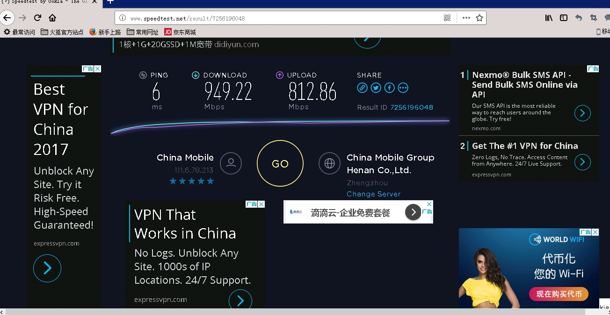Open a new browser tab
Screen dimensions: 610x315
(110, 2)
